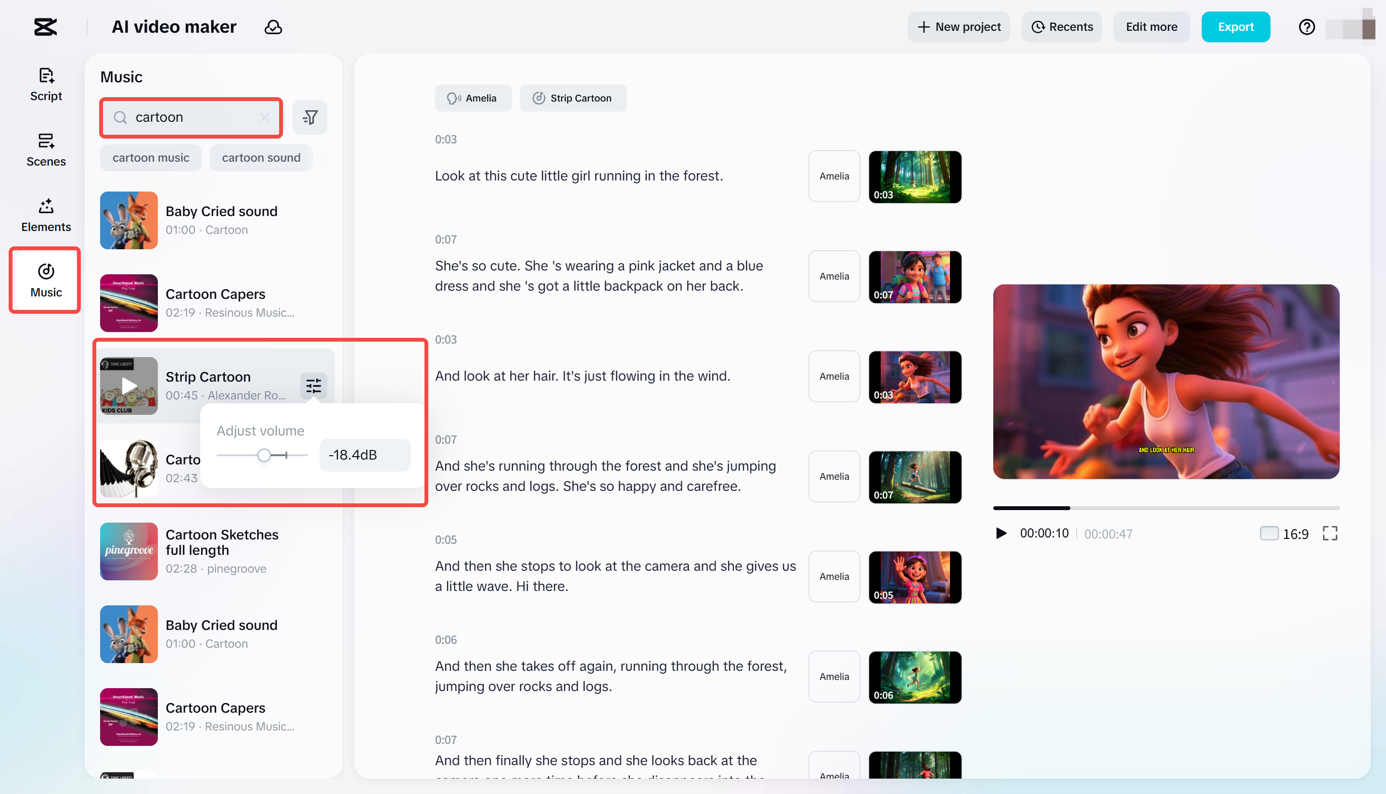Click the Export button

1235,27
